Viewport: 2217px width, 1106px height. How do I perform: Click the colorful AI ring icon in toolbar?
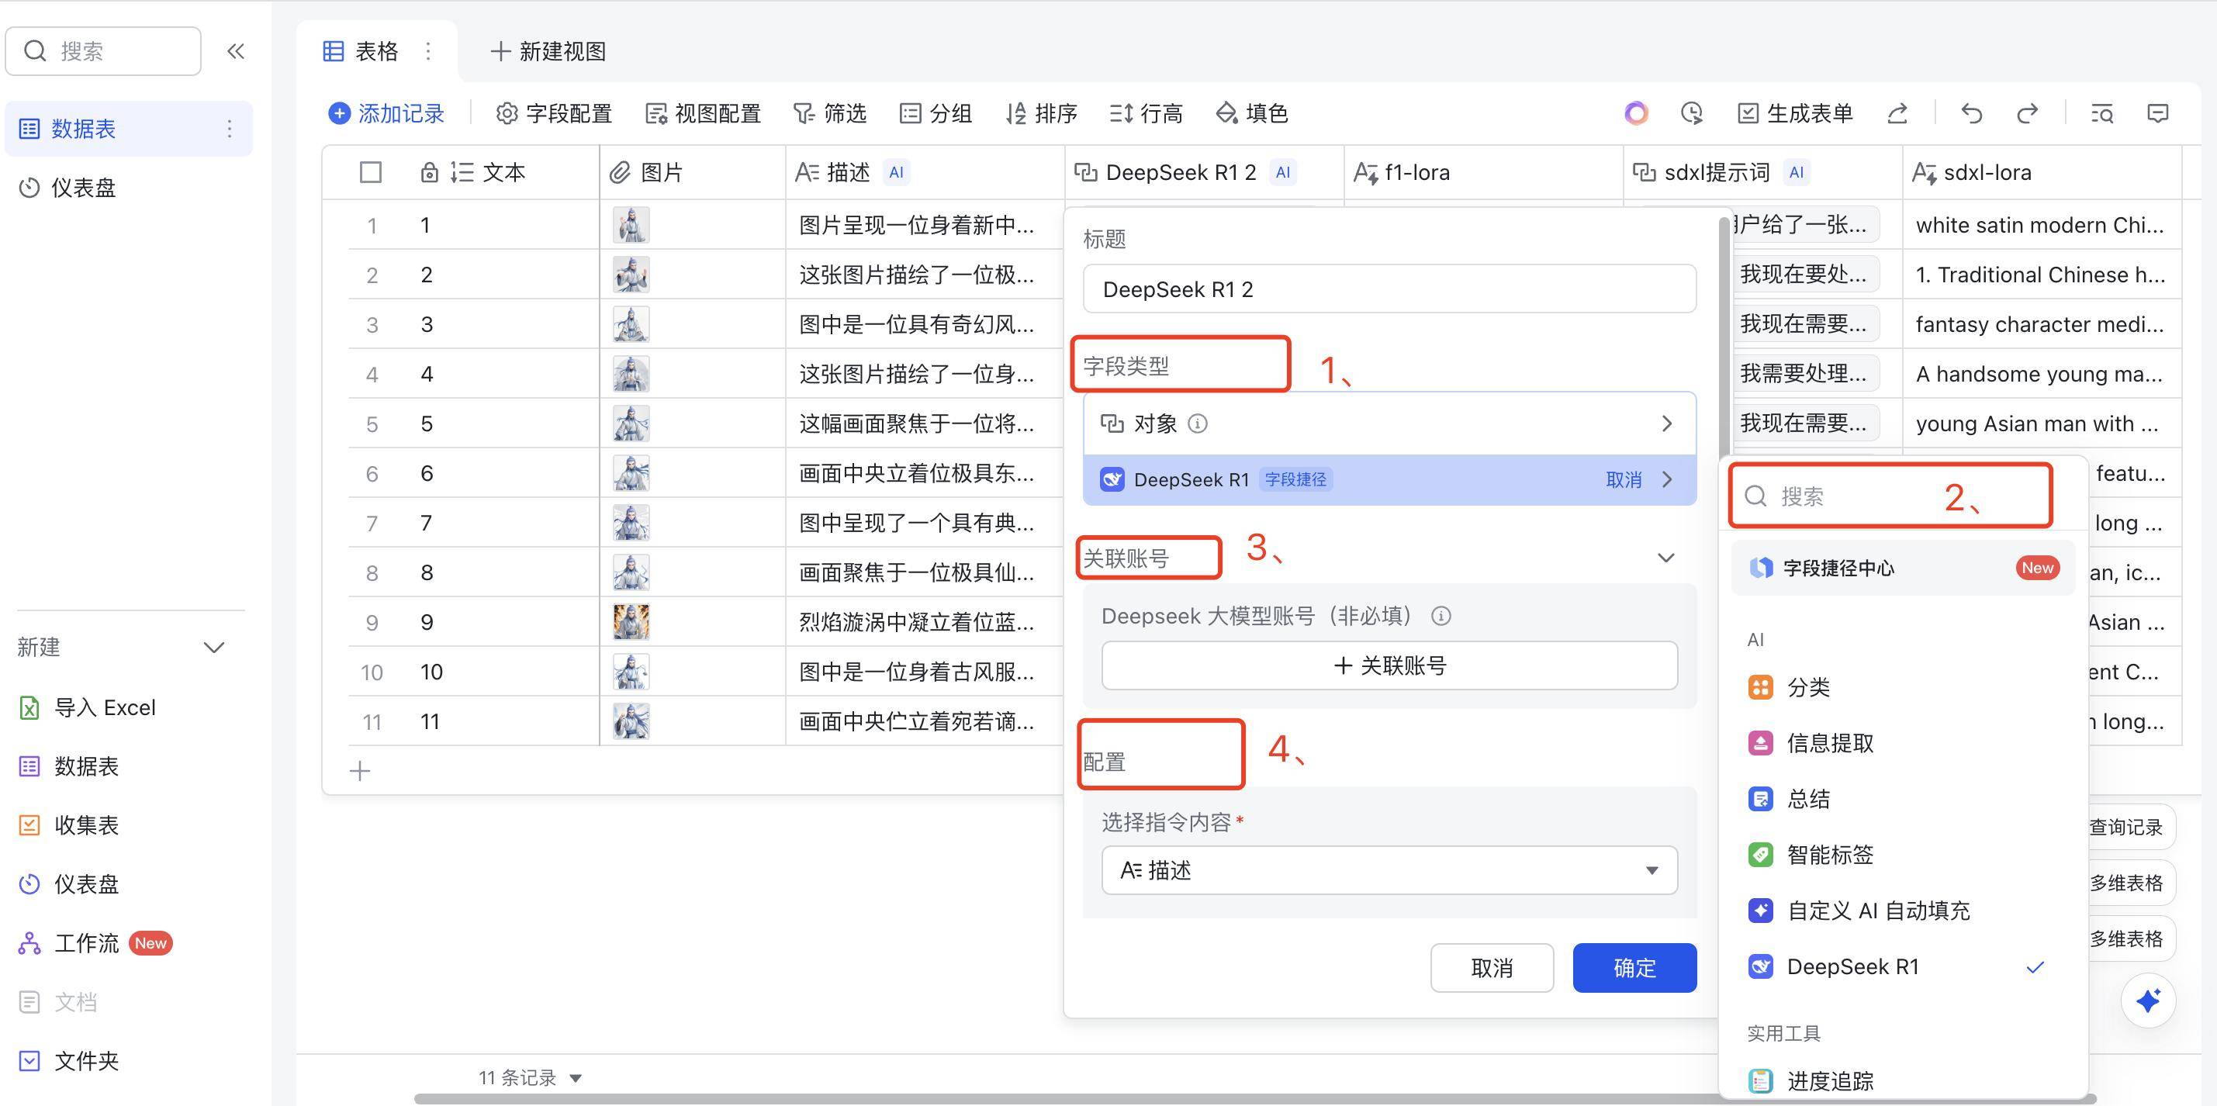(x=1636, y=112)
